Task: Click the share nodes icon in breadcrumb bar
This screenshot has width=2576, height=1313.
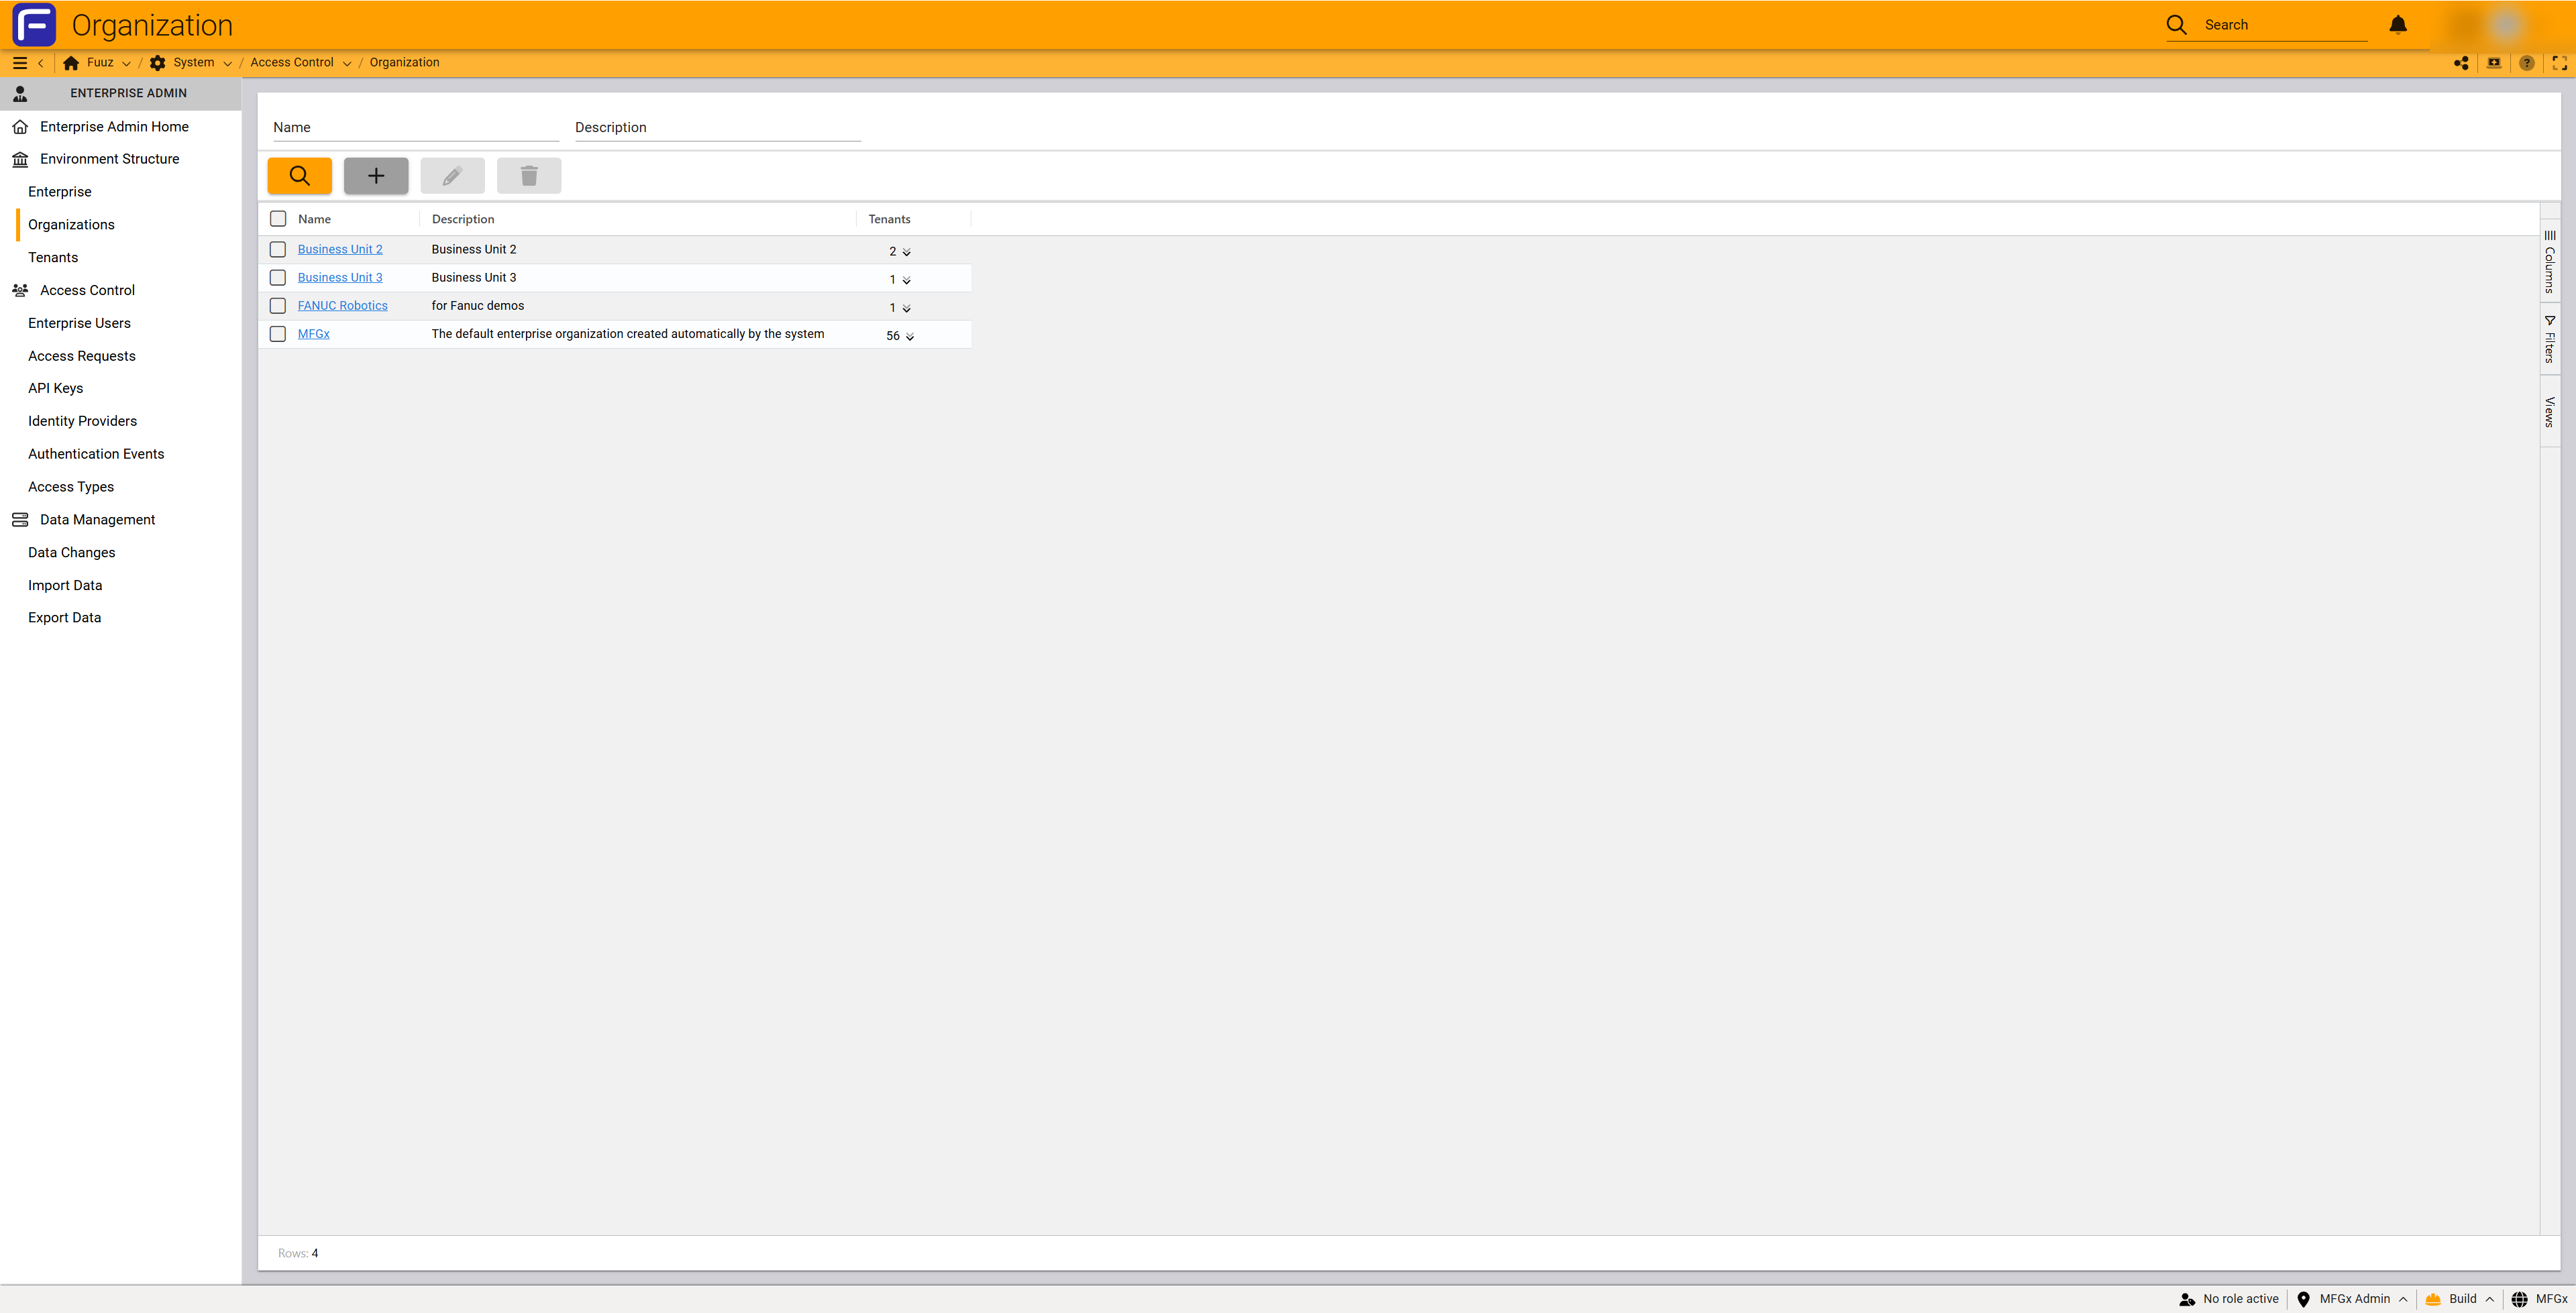Action: (2461, 63)
